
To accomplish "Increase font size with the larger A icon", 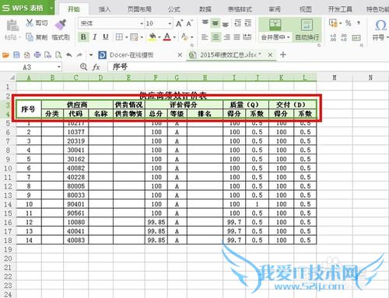I will 179,23.
